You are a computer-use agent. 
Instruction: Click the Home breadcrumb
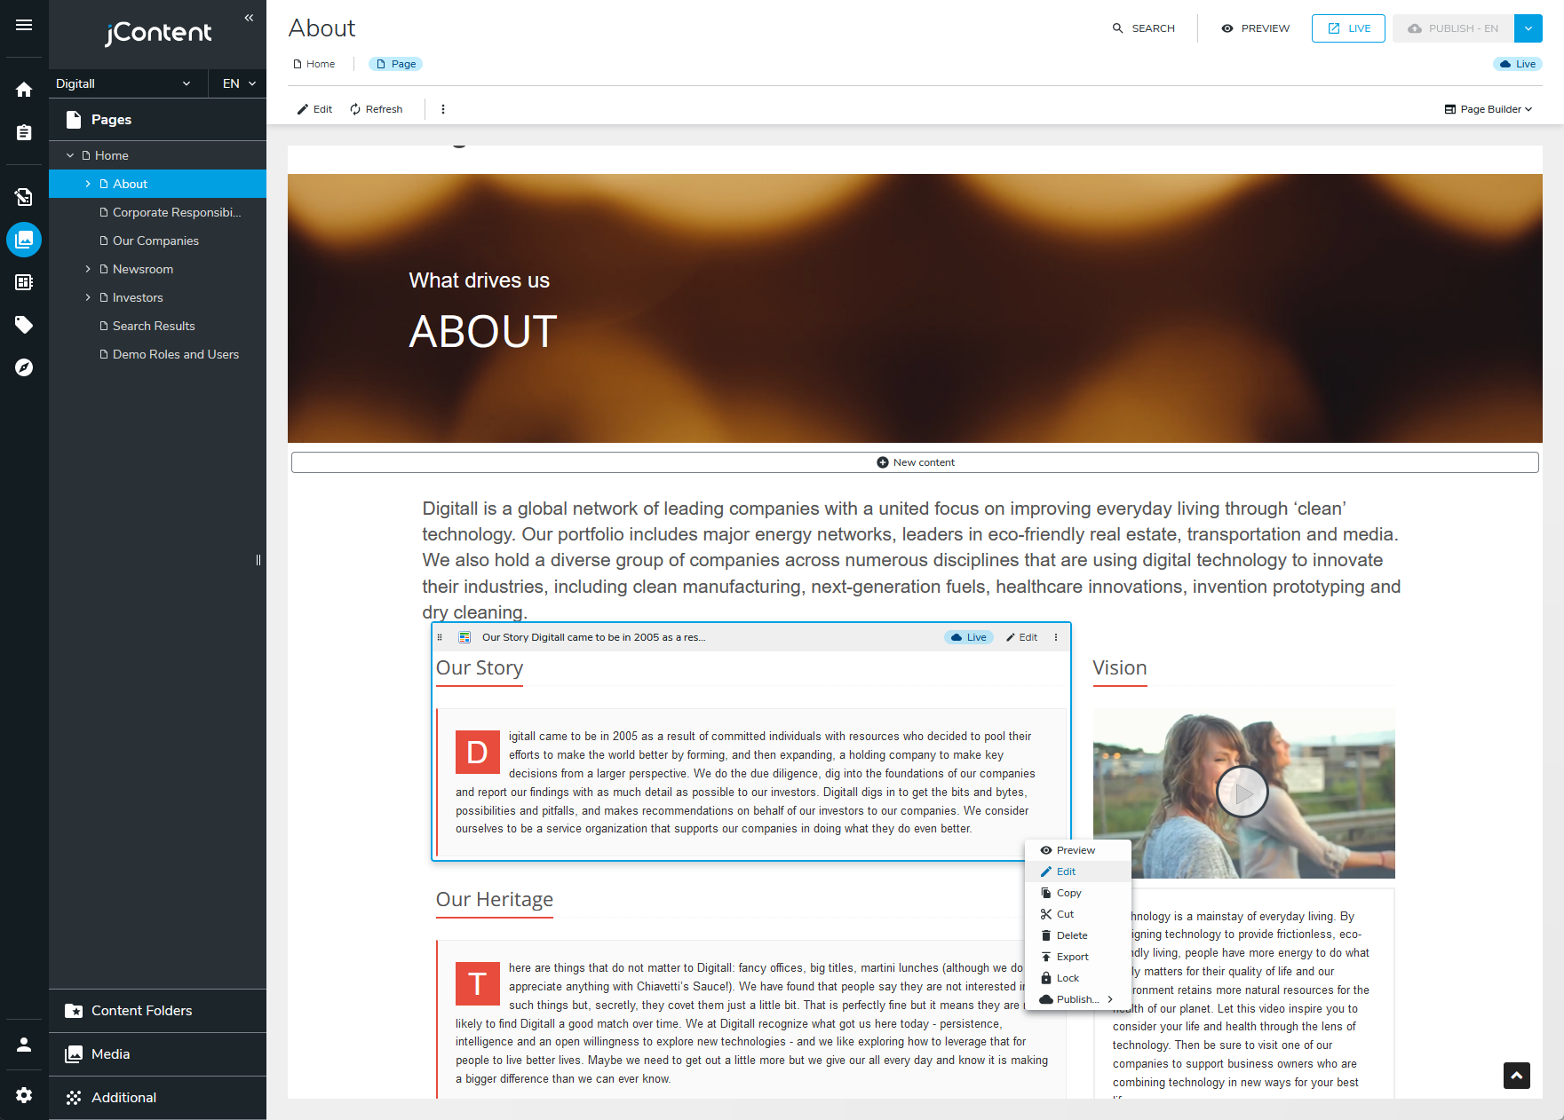coord(314,64)
